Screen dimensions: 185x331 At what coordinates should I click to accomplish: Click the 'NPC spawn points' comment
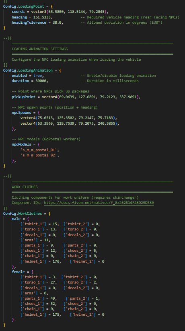click(x=55, y=107)
